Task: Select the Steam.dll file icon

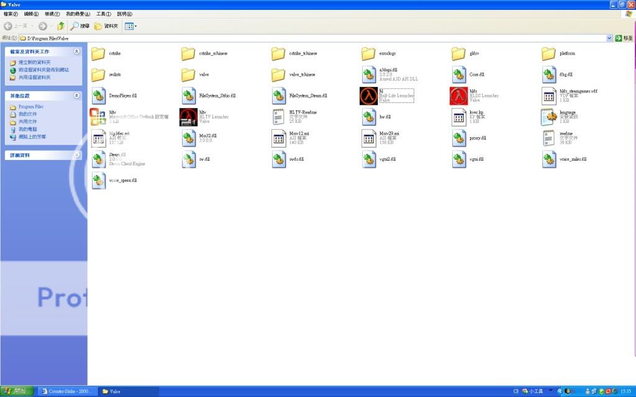Action: pyautogui.click(x=98, y=159)
